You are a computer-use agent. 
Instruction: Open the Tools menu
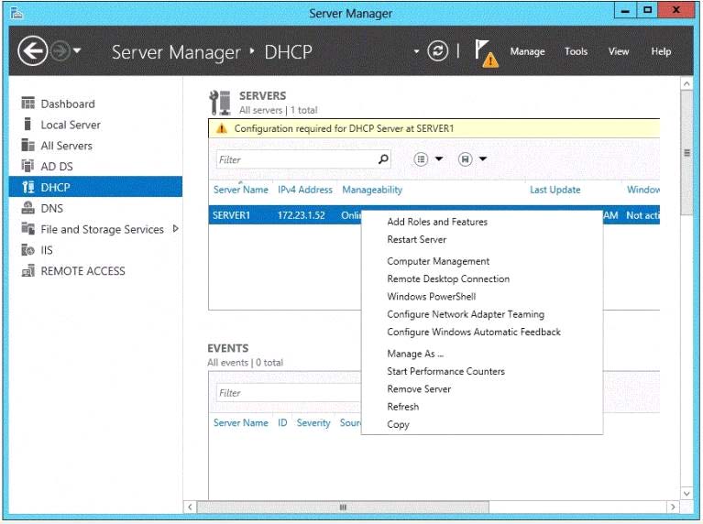click(576, 51)
